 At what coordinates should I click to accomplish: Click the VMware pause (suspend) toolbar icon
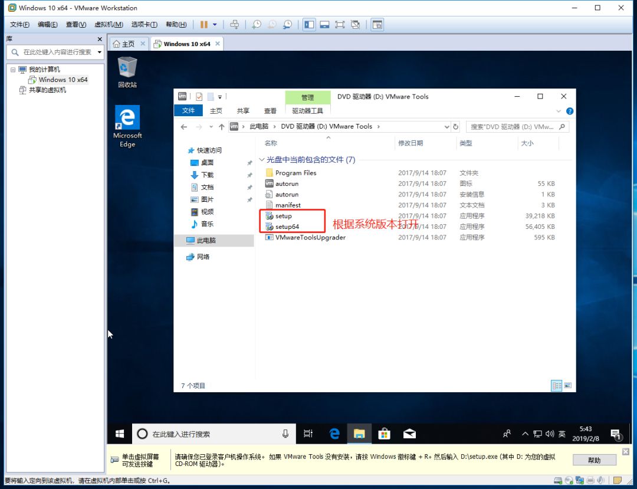click(x=204, y=24)
